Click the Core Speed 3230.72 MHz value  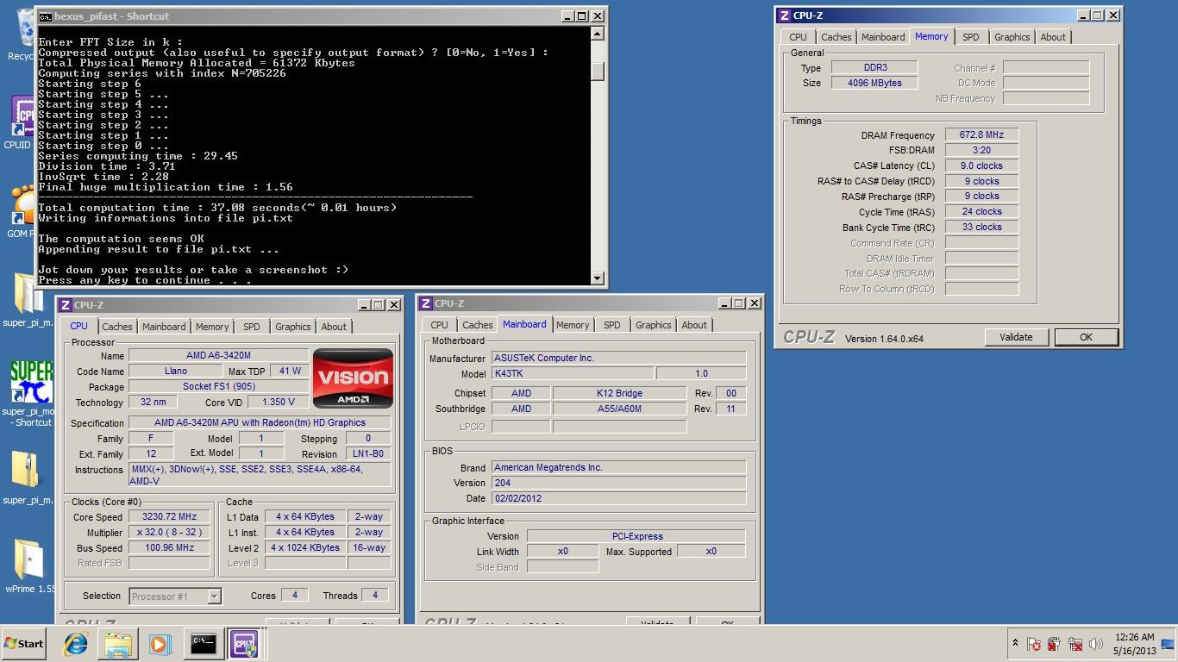pyautogui.click(x=169, y=516)
